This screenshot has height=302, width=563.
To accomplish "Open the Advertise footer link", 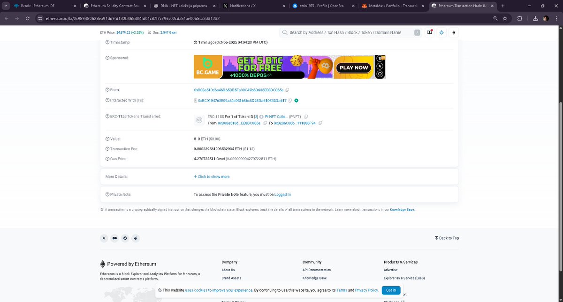I will 390,270.
